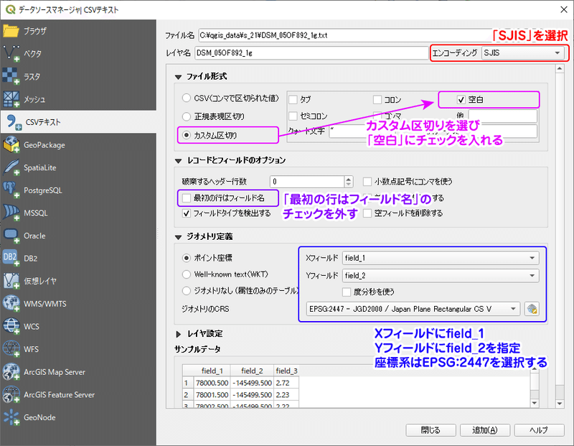Click the Select CRS globe button
This screenshot has width=574, height=446.
(x=532, y=309)
